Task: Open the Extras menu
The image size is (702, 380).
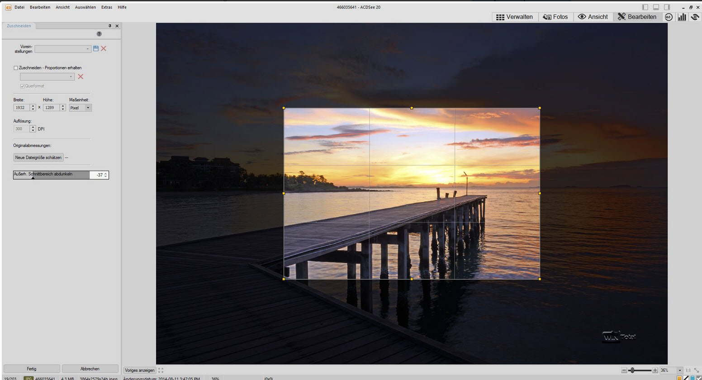Action: 107,7
